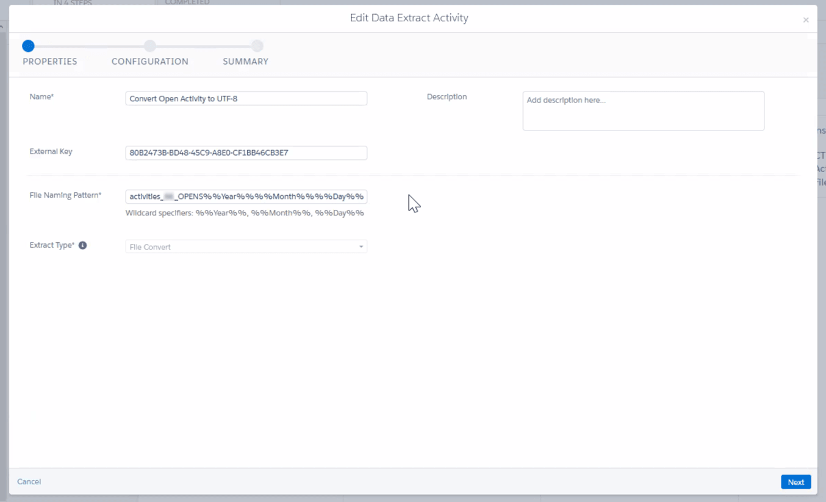Click the Configuration step circle indicator
Screen dimensions: 826x502
tap(150, 46)
